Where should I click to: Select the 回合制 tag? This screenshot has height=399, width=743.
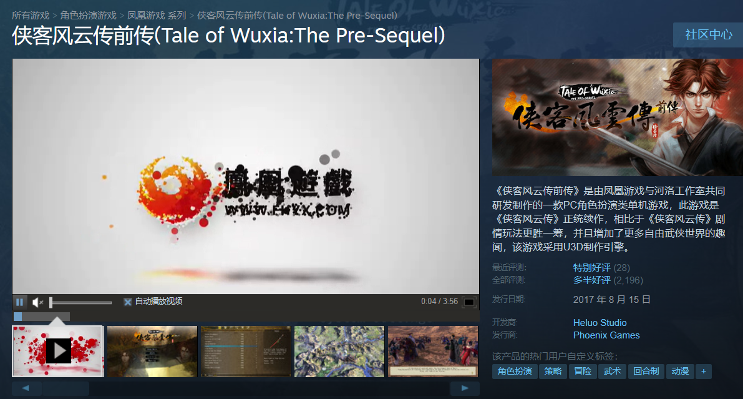pyautogui.click(x=646, y=371)
